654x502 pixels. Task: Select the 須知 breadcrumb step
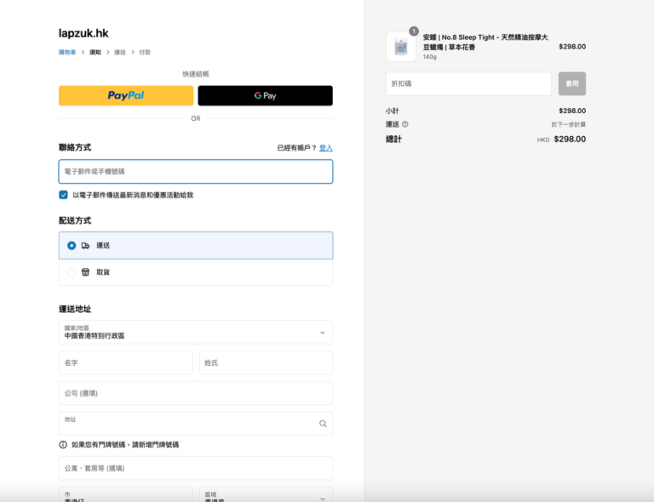click(x=95, y=52)
